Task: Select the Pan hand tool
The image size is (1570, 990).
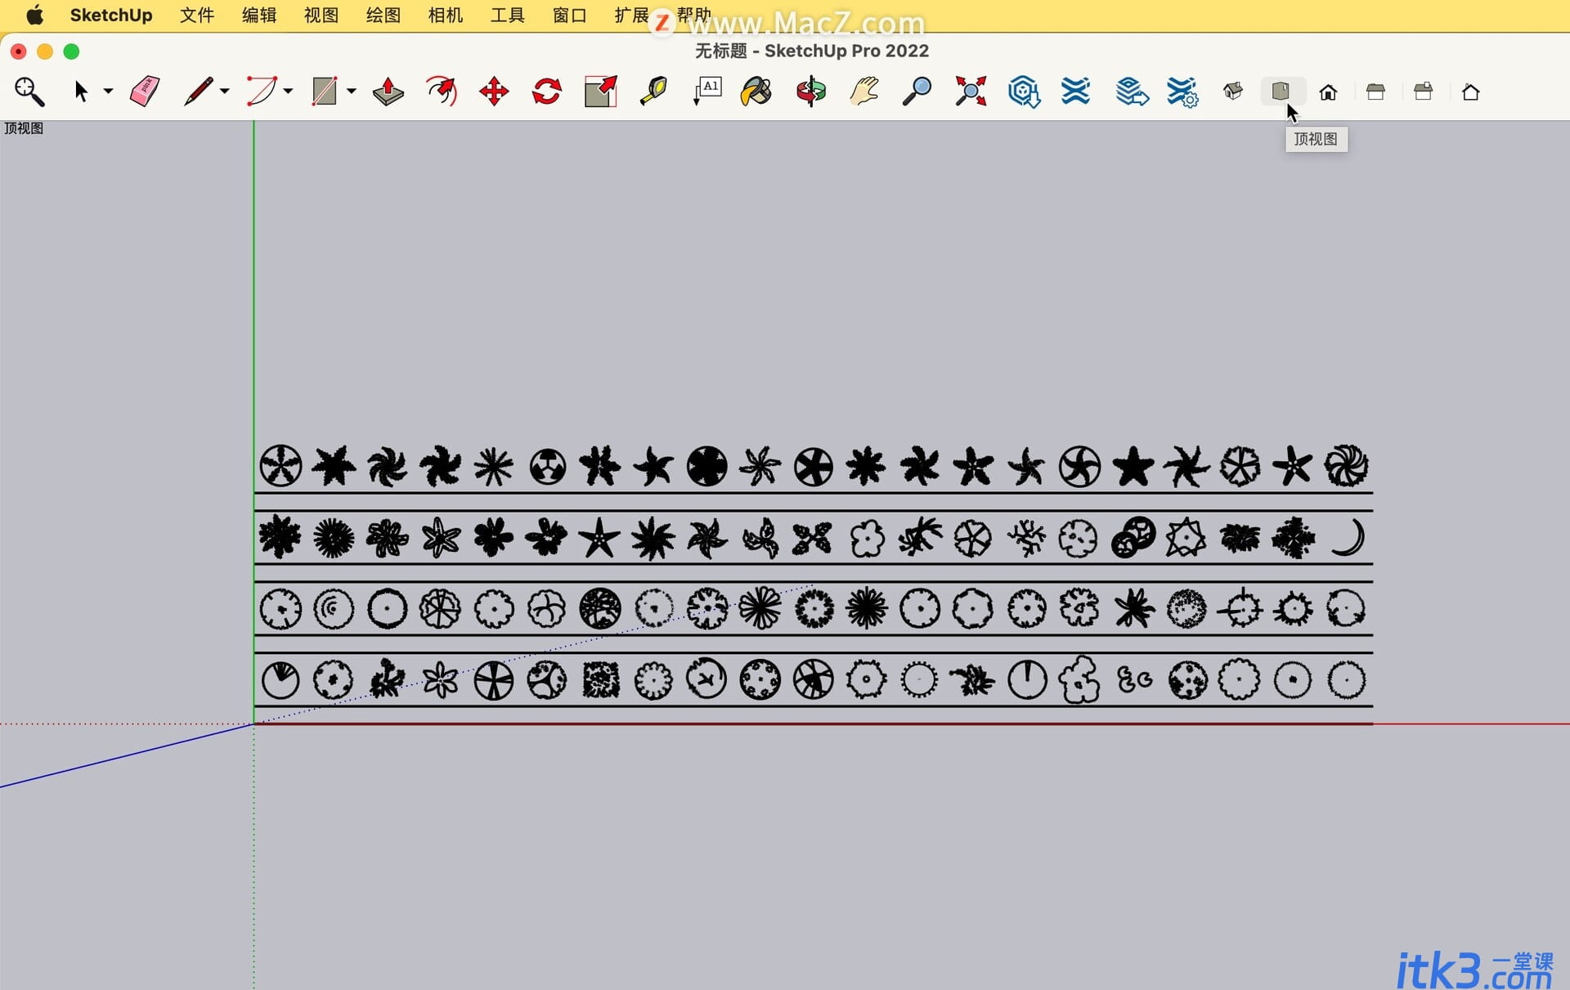Action: click(864, 92)
